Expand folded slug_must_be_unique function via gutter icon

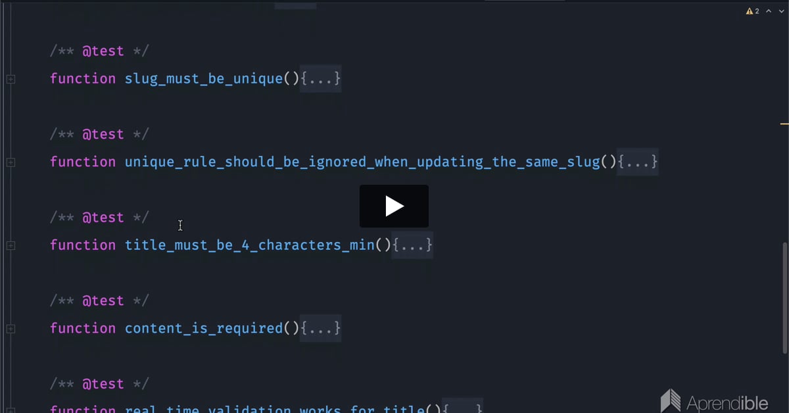11,79
